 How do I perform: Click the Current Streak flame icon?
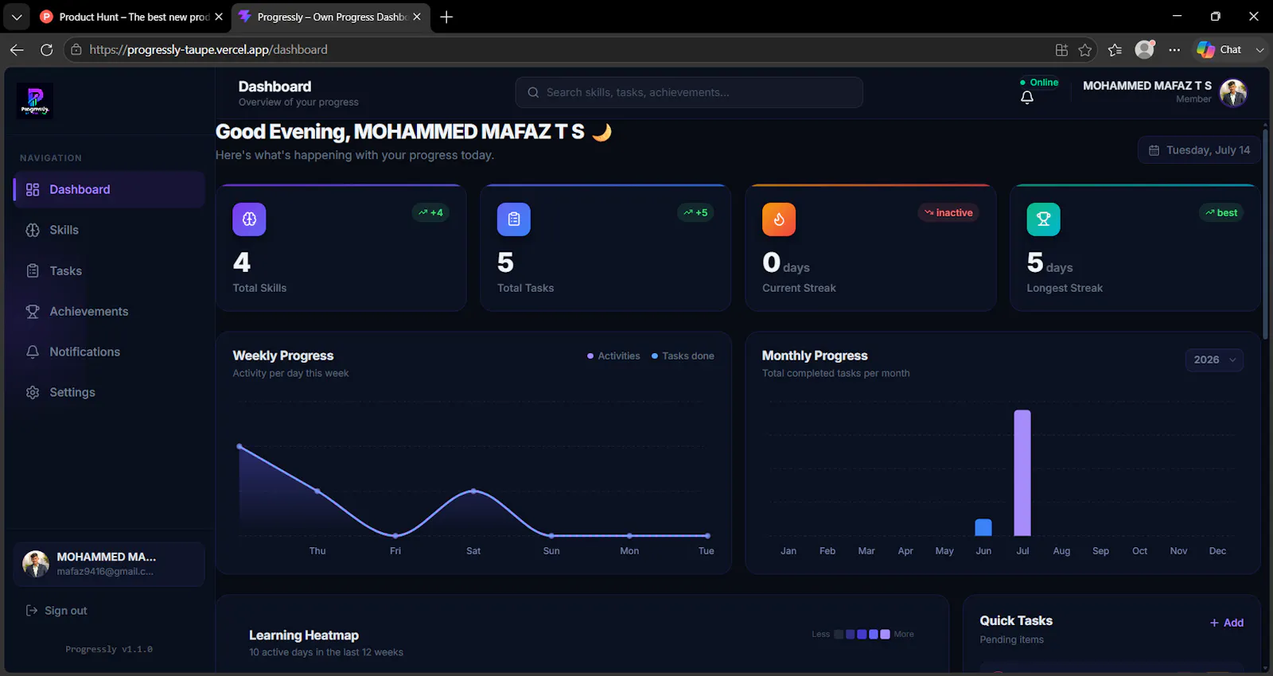pos(779,220)
